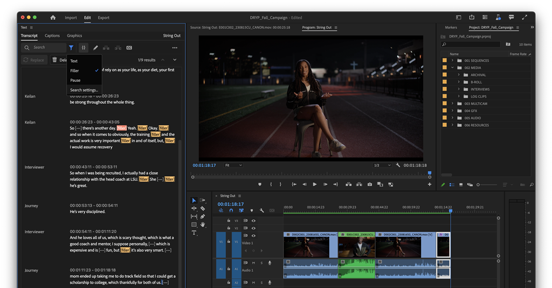Open the Graphics tab
Viewport: 552px width, 288px height.
(74, 36)
